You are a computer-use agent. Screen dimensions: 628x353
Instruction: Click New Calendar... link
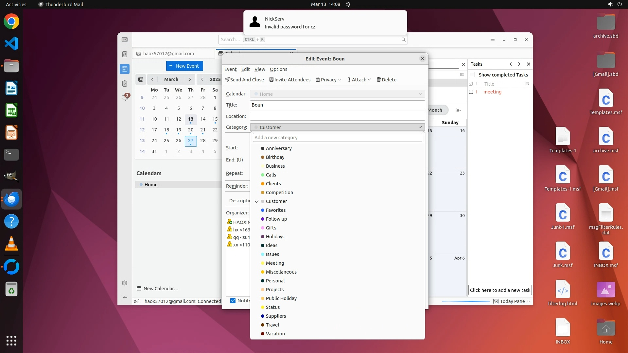coord(161,289)
